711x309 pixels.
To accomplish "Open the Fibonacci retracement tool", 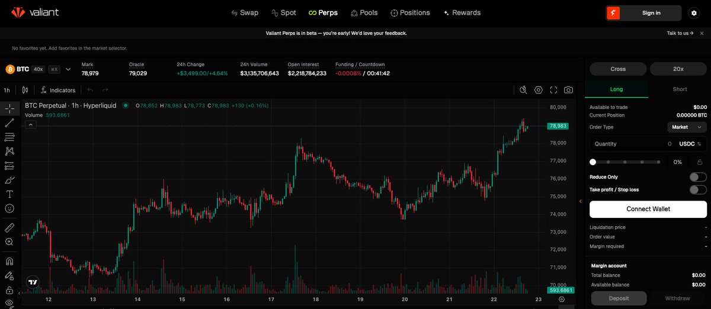I will tap(9, 137).
